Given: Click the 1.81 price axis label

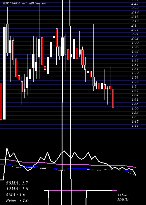Looking at the screenshot, I should click(x=135, y=69).
